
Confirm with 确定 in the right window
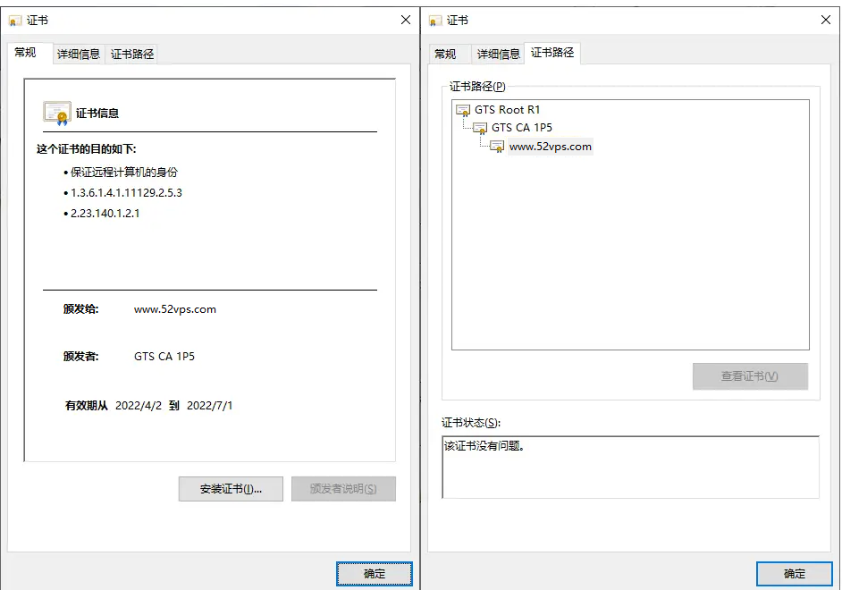(795, 574)
